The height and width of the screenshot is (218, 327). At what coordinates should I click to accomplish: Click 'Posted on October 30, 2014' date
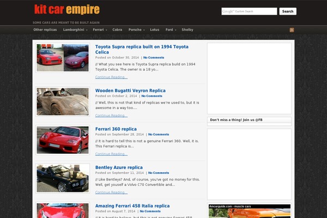(117, 58)
